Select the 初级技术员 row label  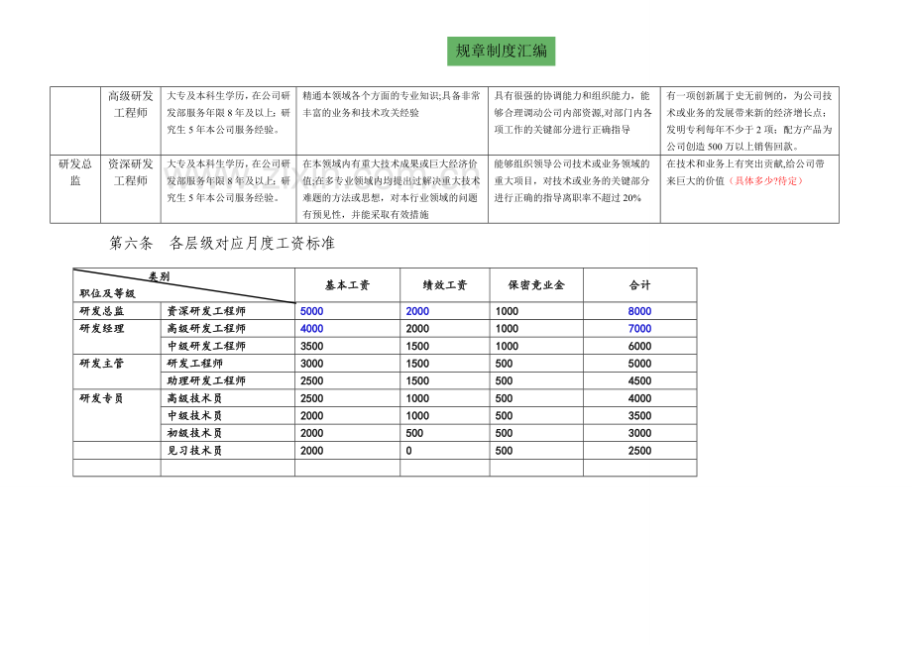tap(195, 434)
